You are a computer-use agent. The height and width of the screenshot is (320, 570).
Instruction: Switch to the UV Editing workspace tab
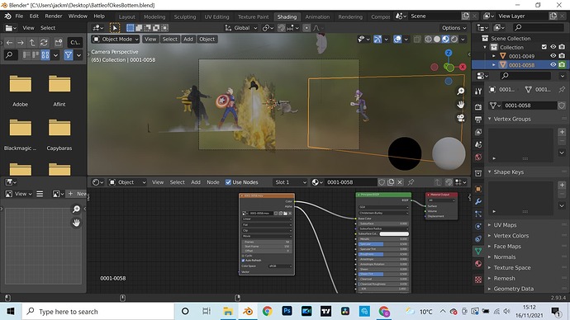click(216, 16)
